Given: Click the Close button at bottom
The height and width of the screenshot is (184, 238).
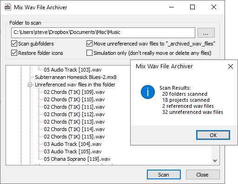Looking at the screenshot, I should [203, 175].
